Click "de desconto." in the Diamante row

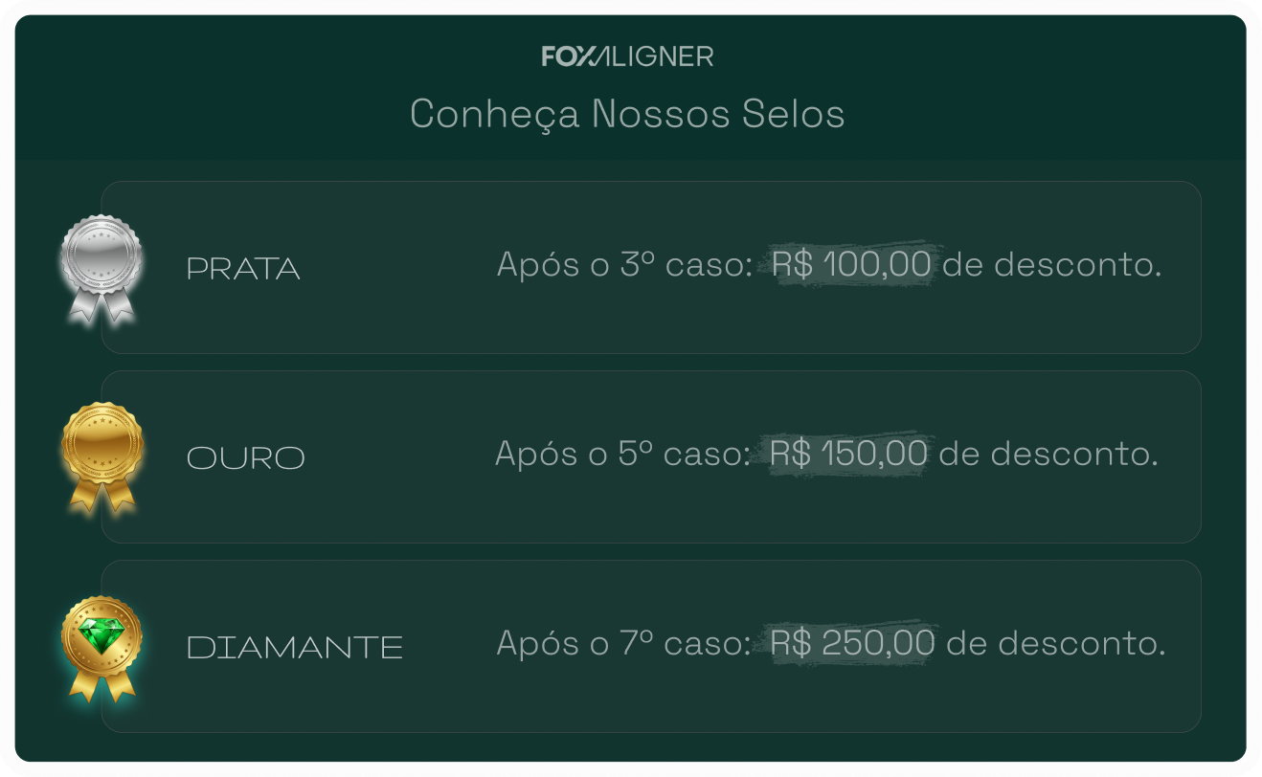point(1055,643)
